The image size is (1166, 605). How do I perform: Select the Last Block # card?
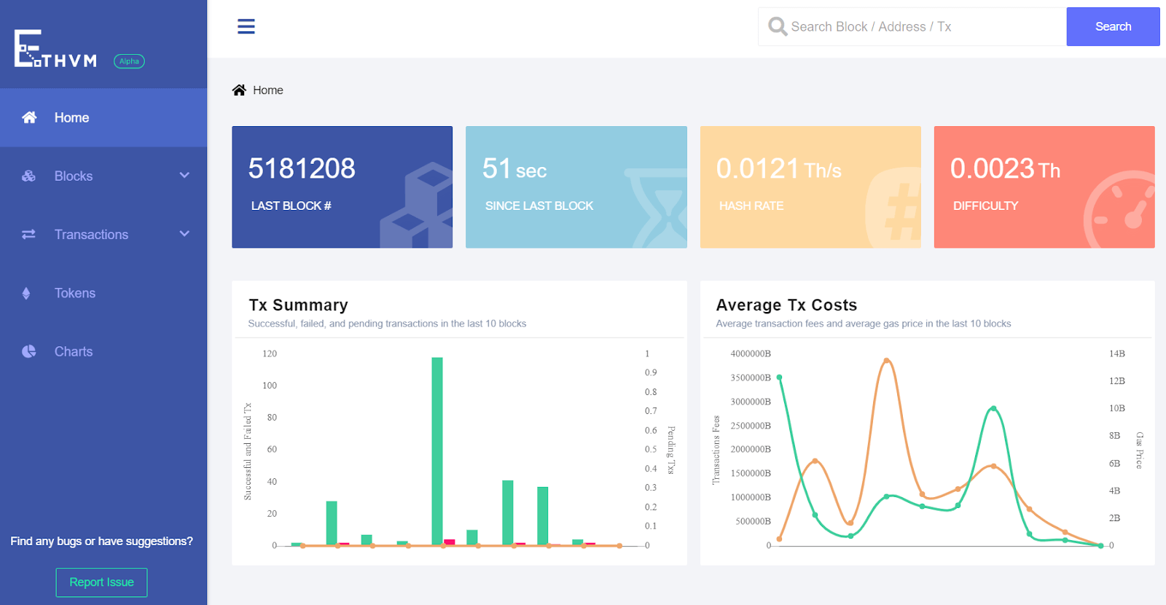[342, 187]
